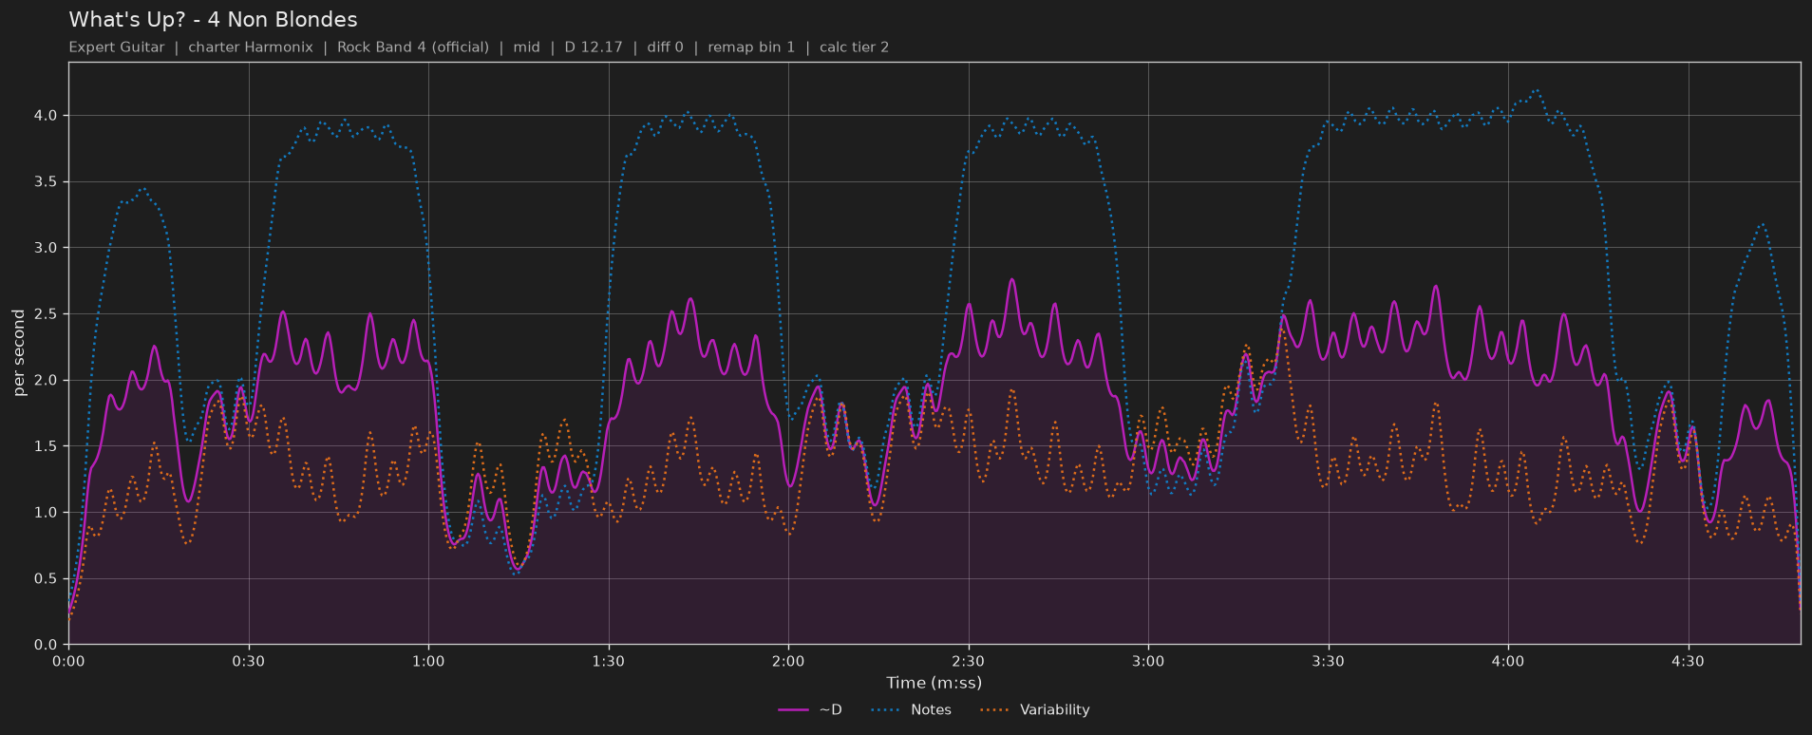This screenshot has height=735, width=1812.
Task: Click "diff 0" in the subtitle
Action: 665,47
